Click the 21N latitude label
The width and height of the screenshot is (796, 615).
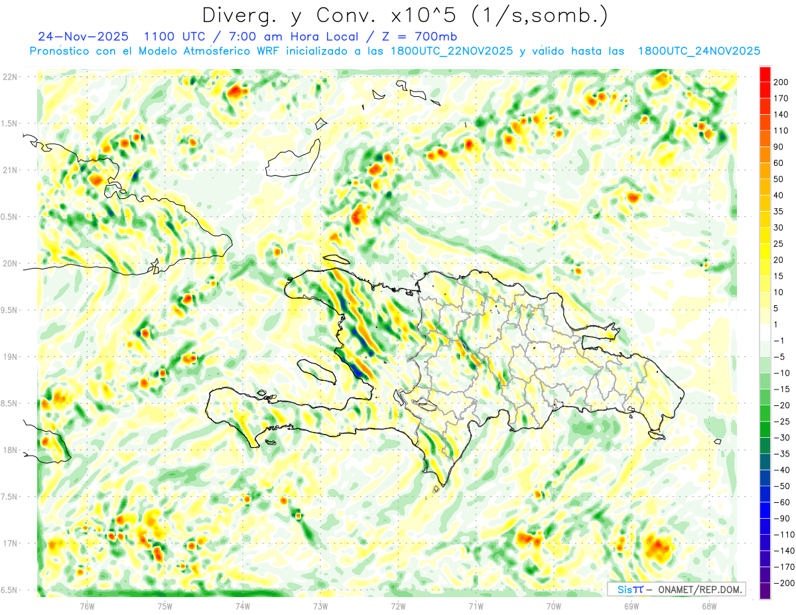point(9,170)
